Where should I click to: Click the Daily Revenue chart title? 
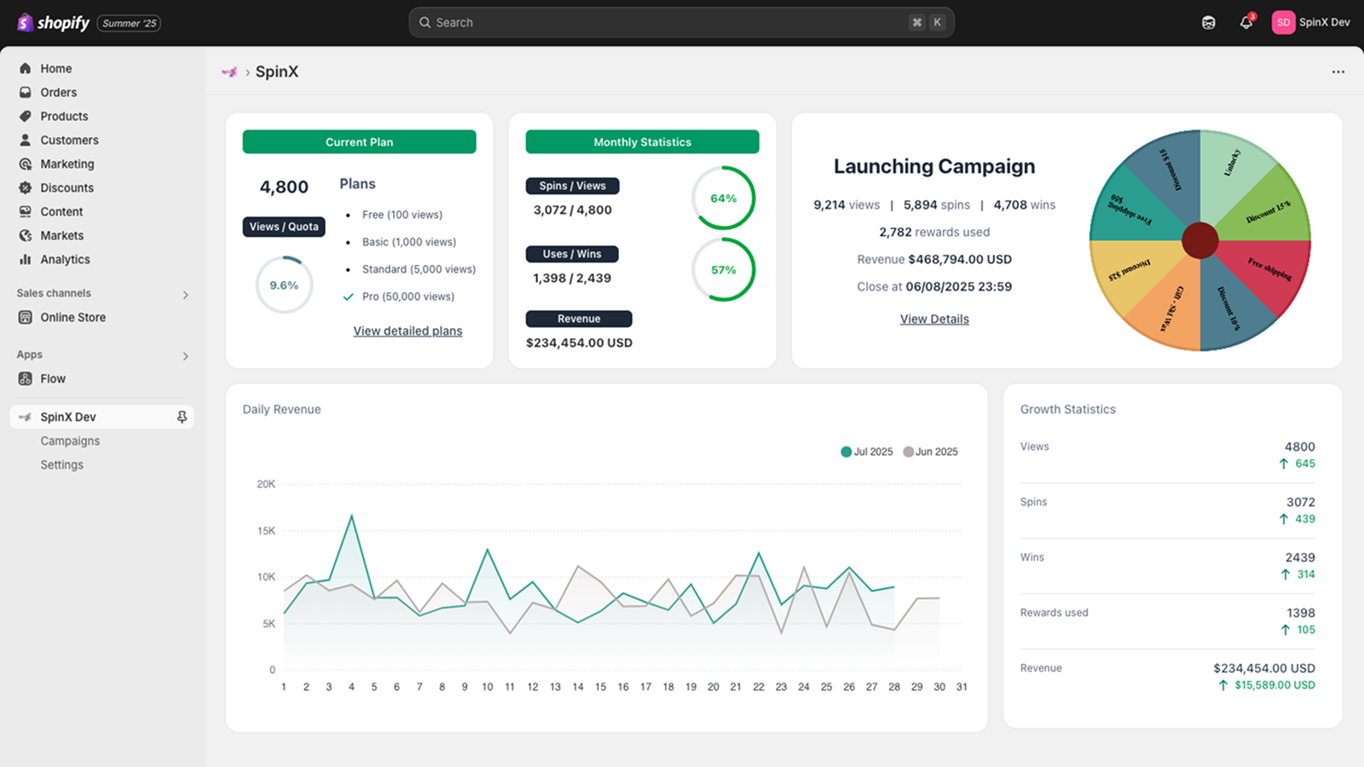click(281, 409)
